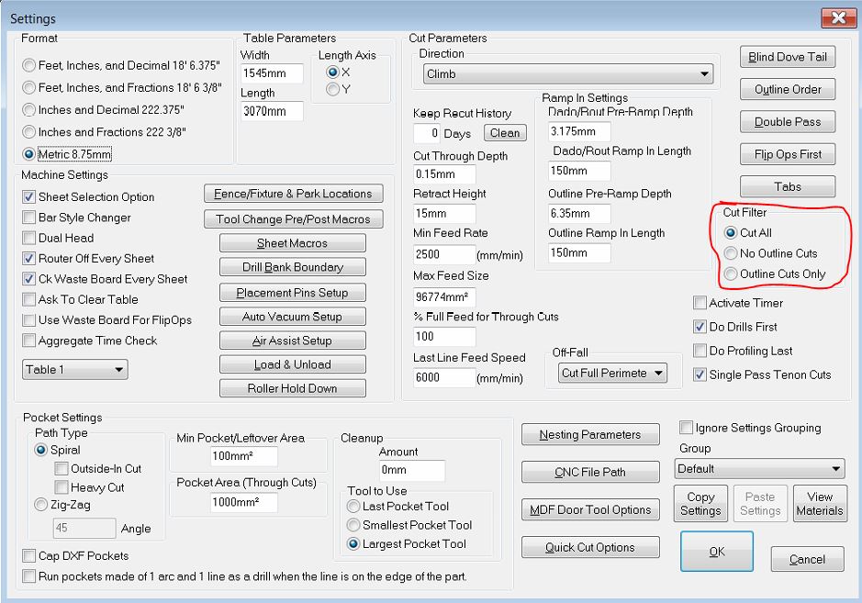
Task: Confirm settings with the OK button
Action: tap(716, 552)
